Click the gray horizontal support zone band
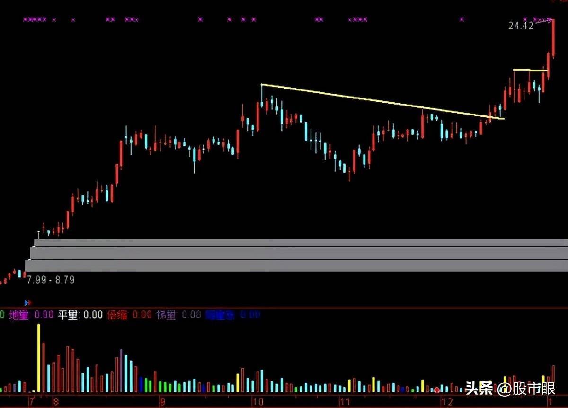 (x=296, y=256)
